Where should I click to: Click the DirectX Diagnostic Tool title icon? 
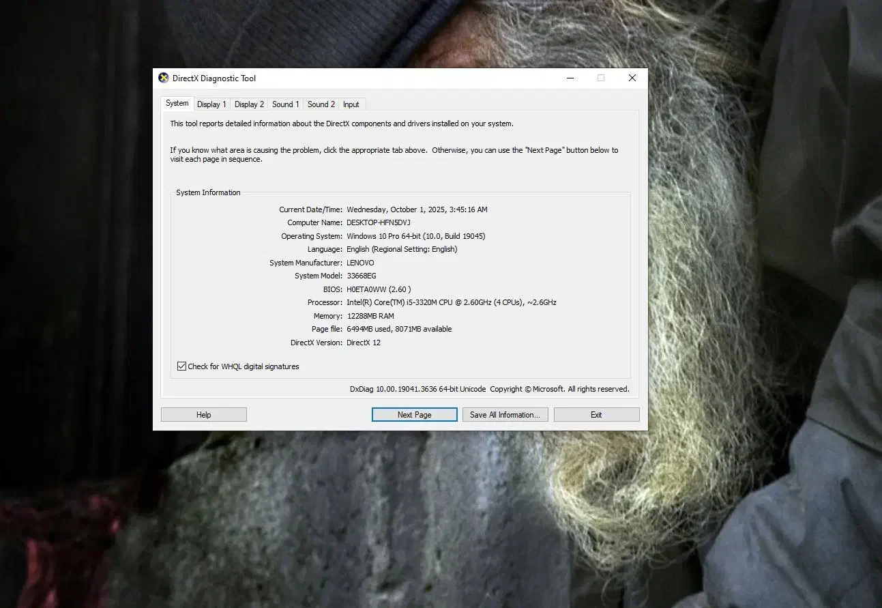(x=164, y=78)
